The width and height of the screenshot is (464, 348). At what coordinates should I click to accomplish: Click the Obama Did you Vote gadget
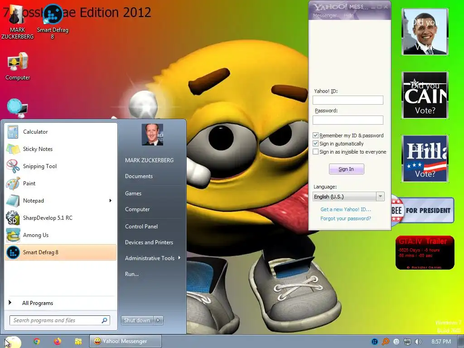coord(425,32)
